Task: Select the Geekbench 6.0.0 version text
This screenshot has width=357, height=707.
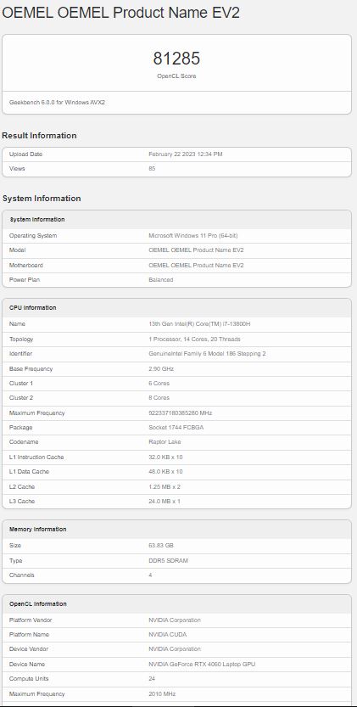Action: 58,103
